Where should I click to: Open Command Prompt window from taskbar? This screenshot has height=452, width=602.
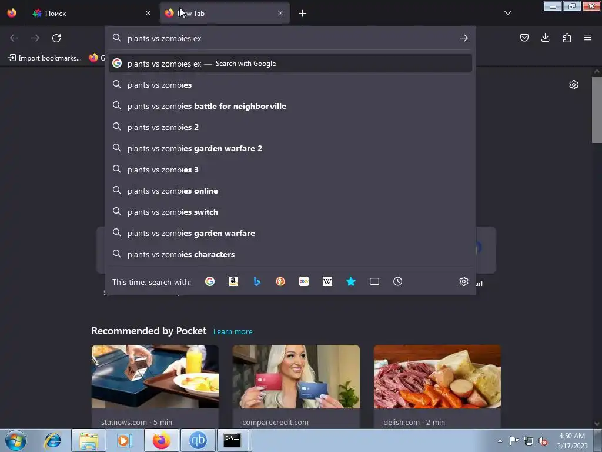(233, 440)
